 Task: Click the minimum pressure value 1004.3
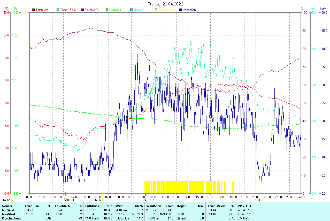(x=108, y=210)
